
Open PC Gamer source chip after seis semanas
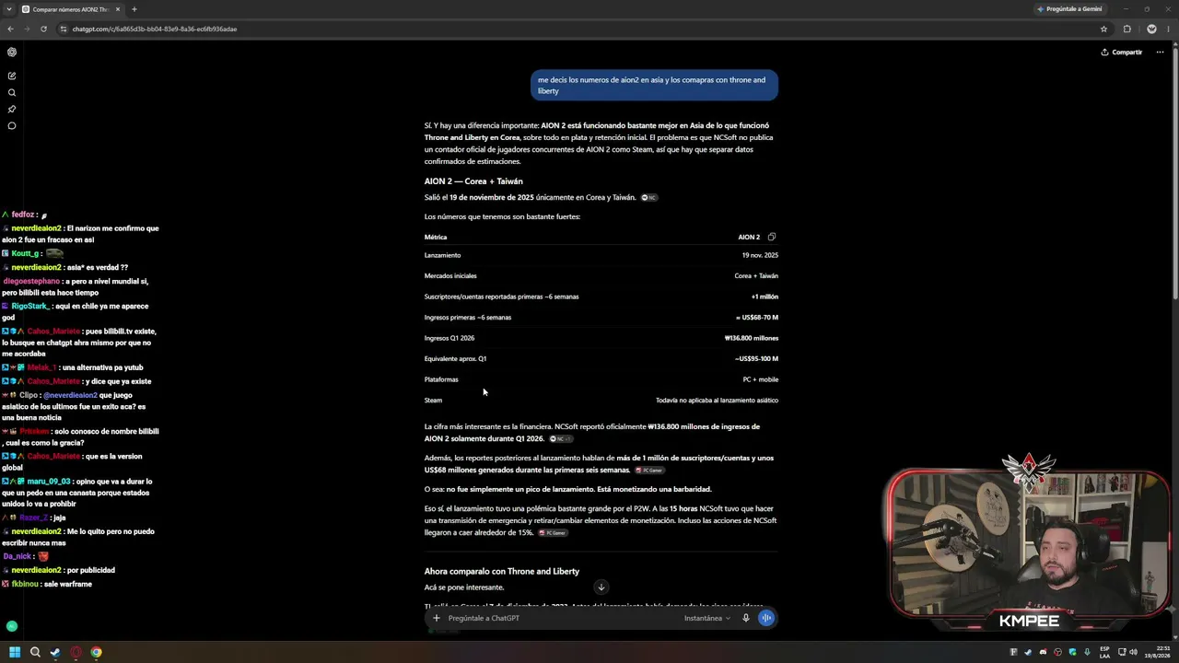click(x=649, y=471)
